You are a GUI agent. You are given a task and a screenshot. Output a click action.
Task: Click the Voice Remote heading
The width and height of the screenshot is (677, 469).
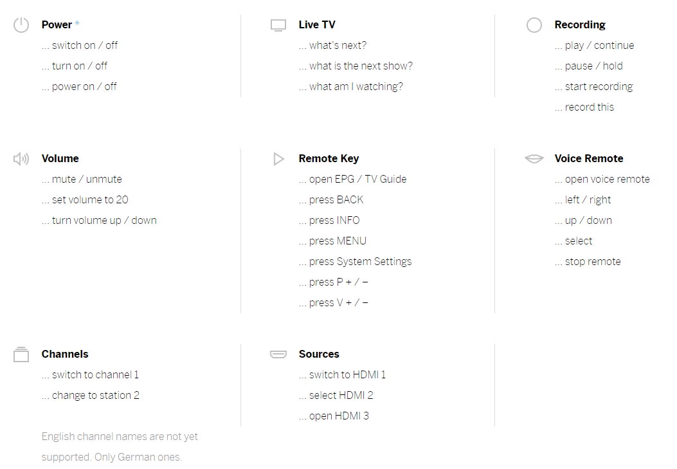coord(589,158)
